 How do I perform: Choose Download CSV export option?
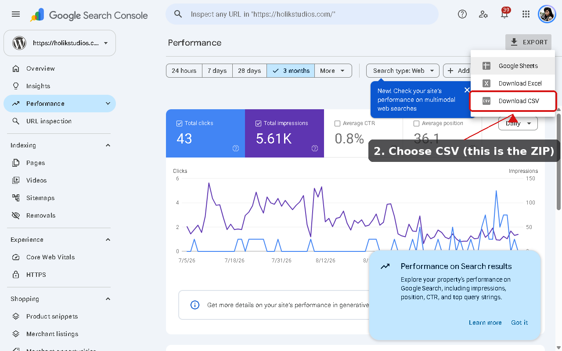tap(513, 101)
